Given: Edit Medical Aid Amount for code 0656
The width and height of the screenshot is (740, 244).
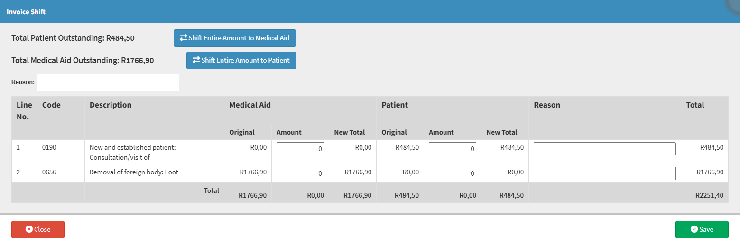Looking at the screenshot, I should 300,173.
